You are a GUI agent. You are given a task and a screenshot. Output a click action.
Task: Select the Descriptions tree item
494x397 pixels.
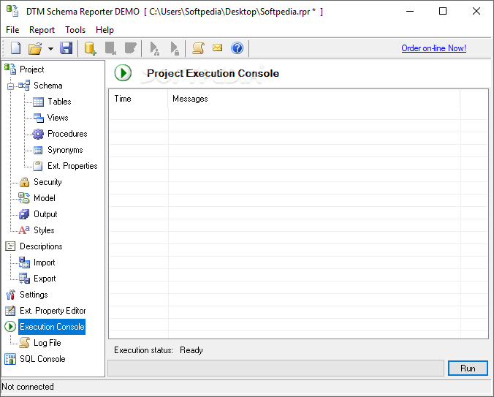click(x=41, y=246)
